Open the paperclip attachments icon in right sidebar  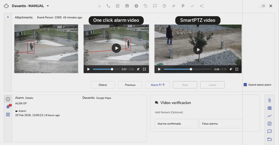(269, 100)
